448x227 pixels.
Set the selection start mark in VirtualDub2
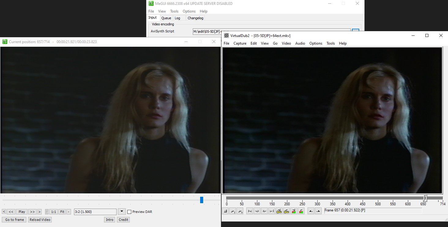311,211
